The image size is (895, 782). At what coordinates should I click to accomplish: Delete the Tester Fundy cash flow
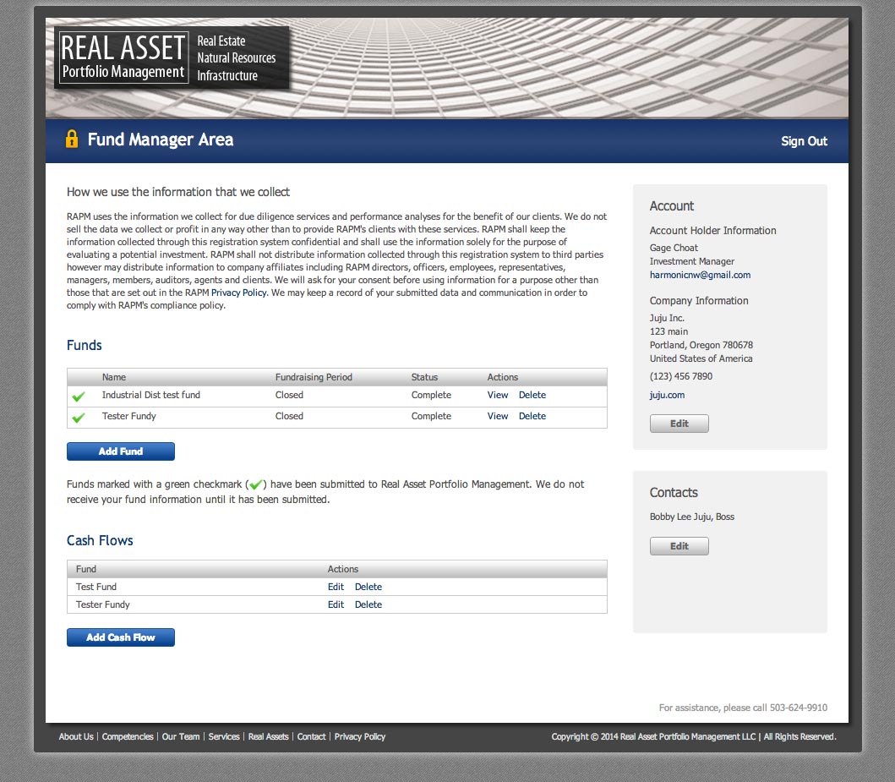click(368, 605)
